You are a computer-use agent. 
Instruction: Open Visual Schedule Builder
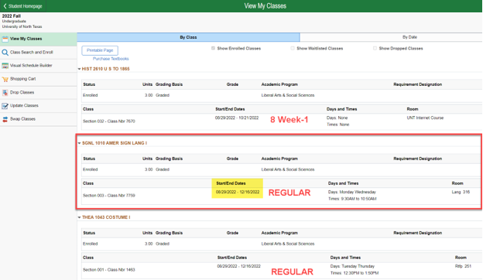click(38, 66)
